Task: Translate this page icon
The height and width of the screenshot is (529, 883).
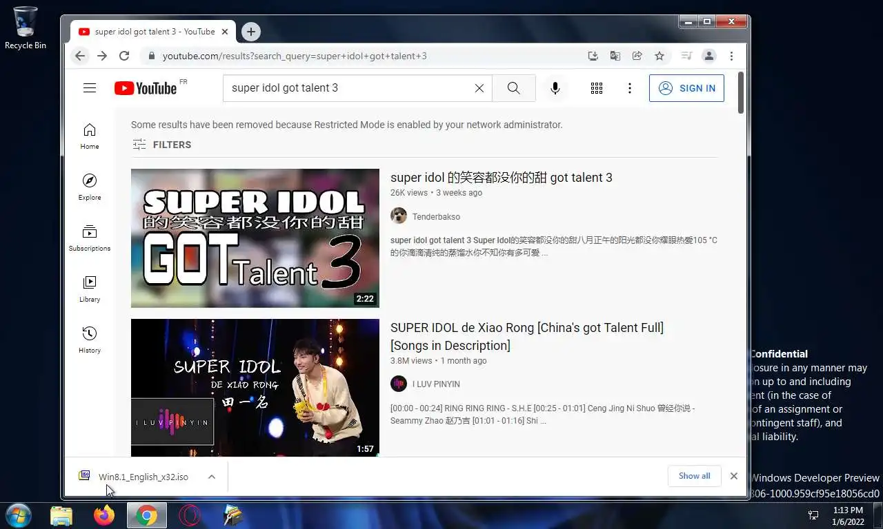Action: click(x=615, y=56)
